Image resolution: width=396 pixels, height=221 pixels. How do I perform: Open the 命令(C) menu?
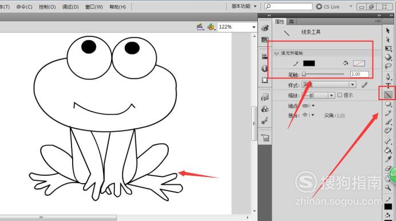click(x=24, y=7)
